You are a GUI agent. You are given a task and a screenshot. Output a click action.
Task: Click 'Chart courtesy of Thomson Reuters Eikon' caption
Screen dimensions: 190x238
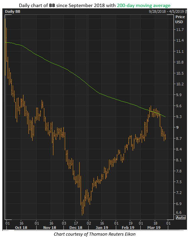pos(95,234)
